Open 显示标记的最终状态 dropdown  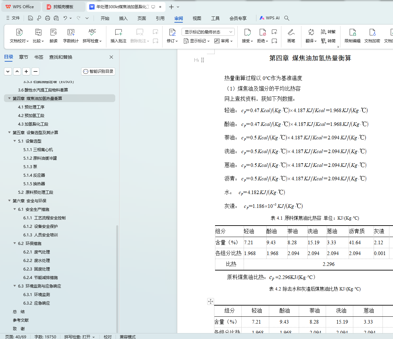point(208,32)
